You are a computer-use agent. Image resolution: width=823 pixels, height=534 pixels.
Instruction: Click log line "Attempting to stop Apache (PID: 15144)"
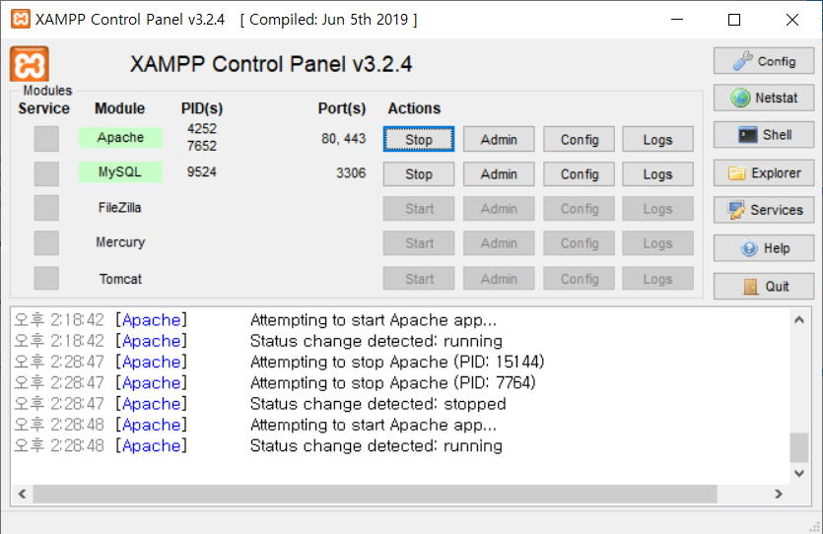[x=397, y=362]
